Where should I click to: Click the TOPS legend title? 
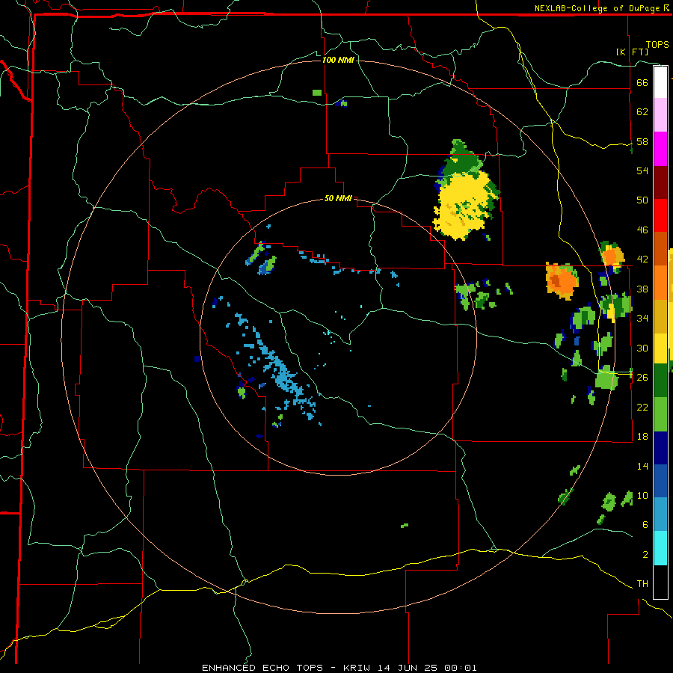pos(657,45)
